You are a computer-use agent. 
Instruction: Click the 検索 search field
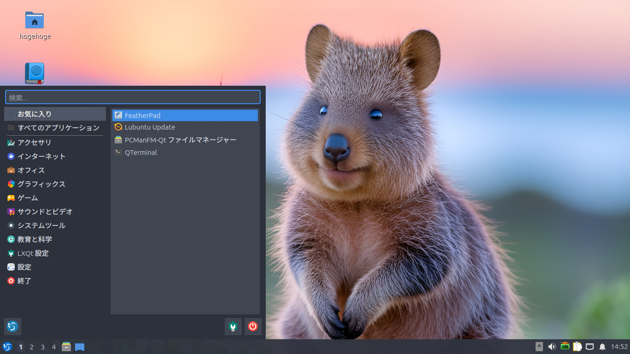(x=133, y=97)
